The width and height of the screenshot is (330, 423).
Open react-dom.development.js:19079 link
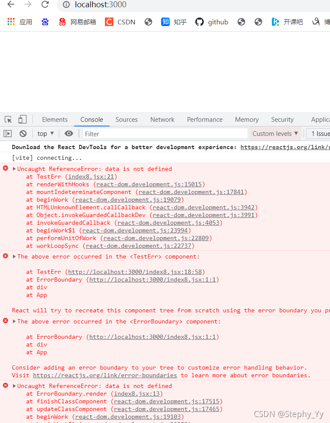(x=128, y=200)
